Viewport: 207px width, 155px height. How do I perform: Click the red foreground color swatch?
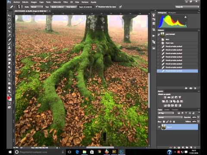coord(9,98)
